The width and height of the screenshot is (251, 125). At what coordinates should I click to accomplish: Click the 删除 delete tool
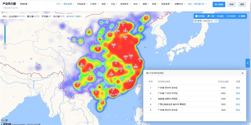(242, 16)
